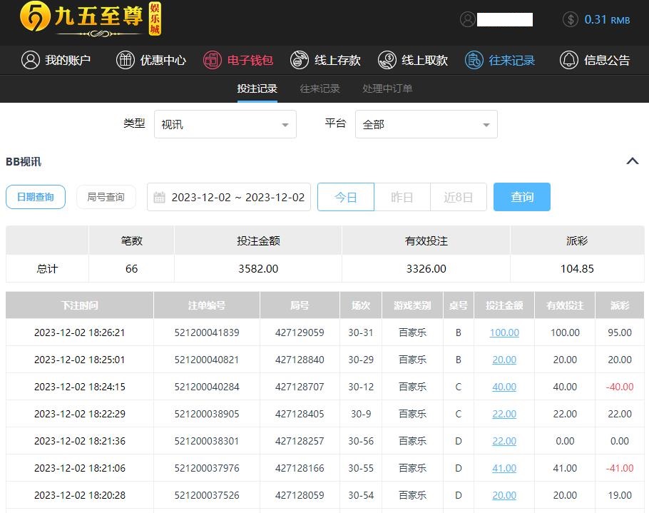Click total bet amount 3582.00
This screenshot has width=649, height=513.
click(258, 269)
